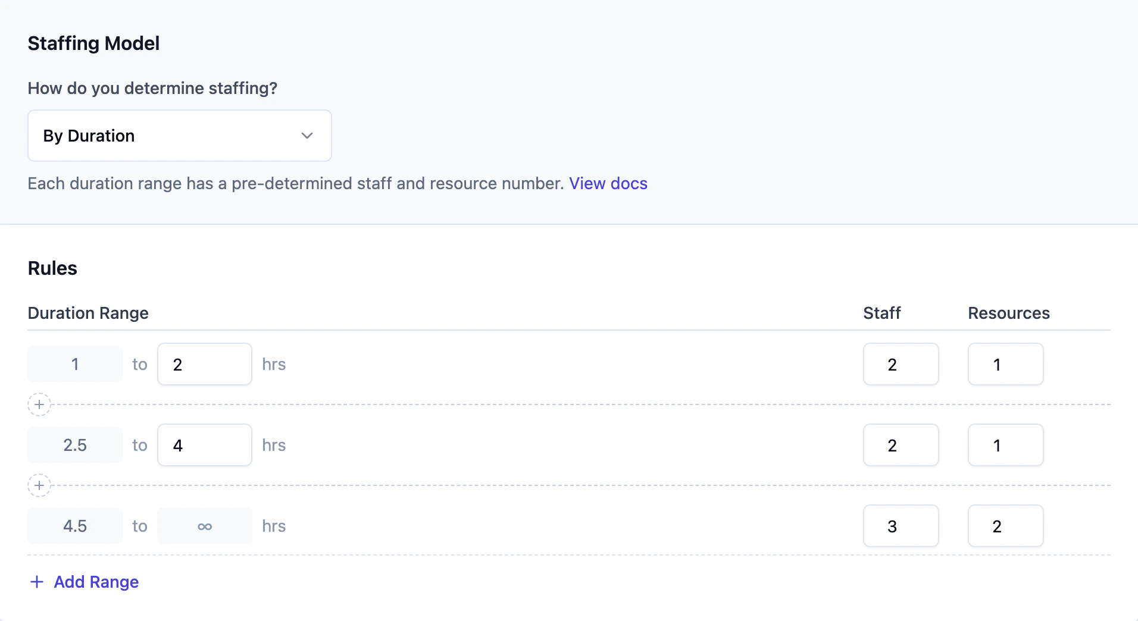The width and height of the screenshot is (1138, 621).
Task: Open the By Duration staffing dropdown
Action: (179, 136)
